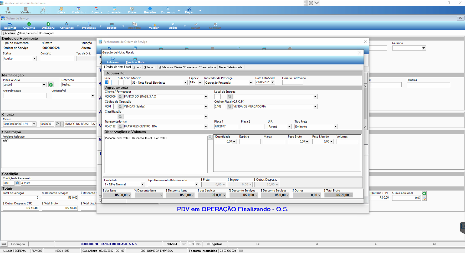The width and height of the screenshot is (465, 253).
Task: Select the 2 Itens, Serviços tab
Action: coord(27,33)
